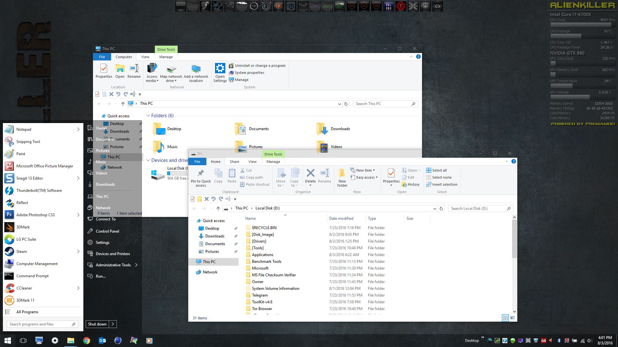Click the red Delete X icon

(x=310, y=173)
